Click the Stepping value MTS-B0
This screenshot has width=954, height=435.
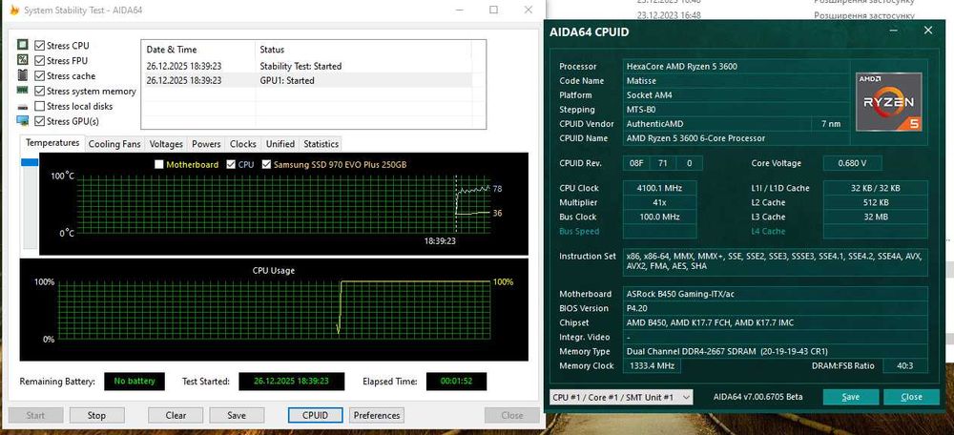(736, 110)
